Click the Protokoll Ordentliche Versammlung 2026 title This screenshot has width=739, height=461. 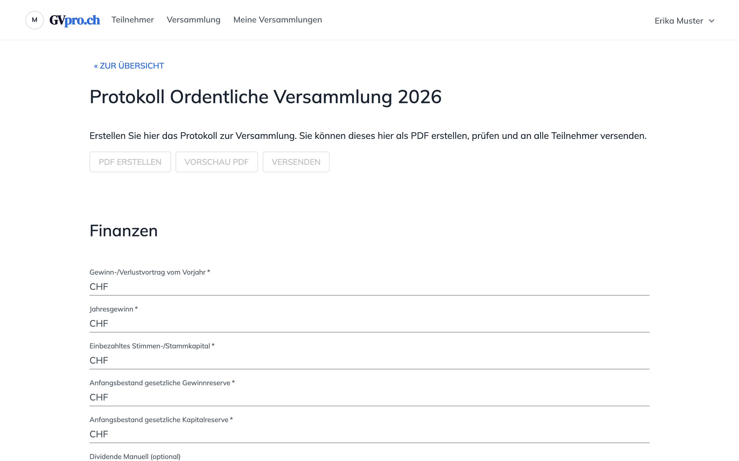(265, 97)
